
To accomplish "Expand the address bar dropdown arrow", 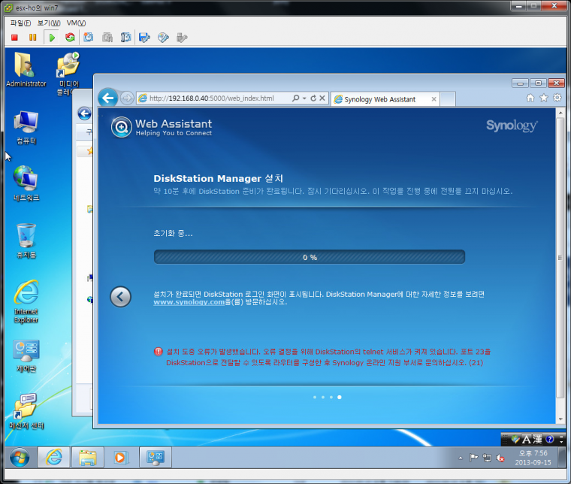I will coord(304,98).
